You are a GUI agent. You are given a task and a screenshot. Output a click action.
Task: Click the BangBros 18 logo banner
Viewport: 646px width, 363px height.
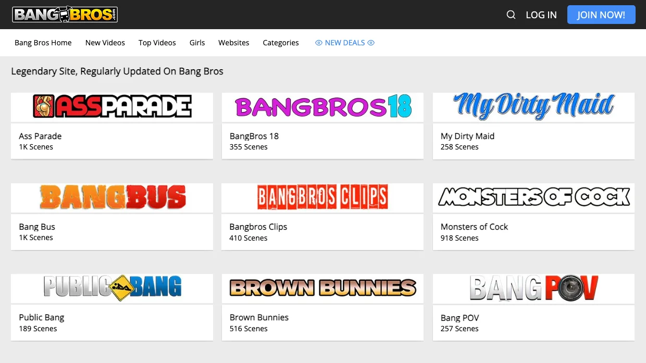(322, 107)
